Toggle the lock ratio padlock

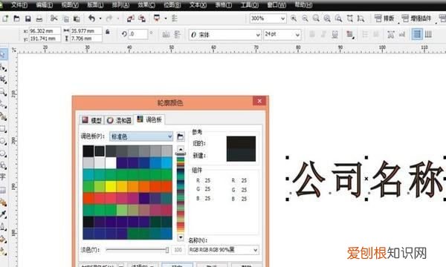pos(108,31)
